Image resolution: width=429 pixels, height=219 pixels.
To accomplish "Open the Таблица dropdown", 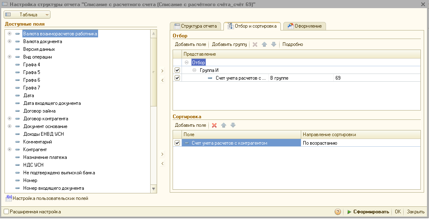I will pos(27,15).
